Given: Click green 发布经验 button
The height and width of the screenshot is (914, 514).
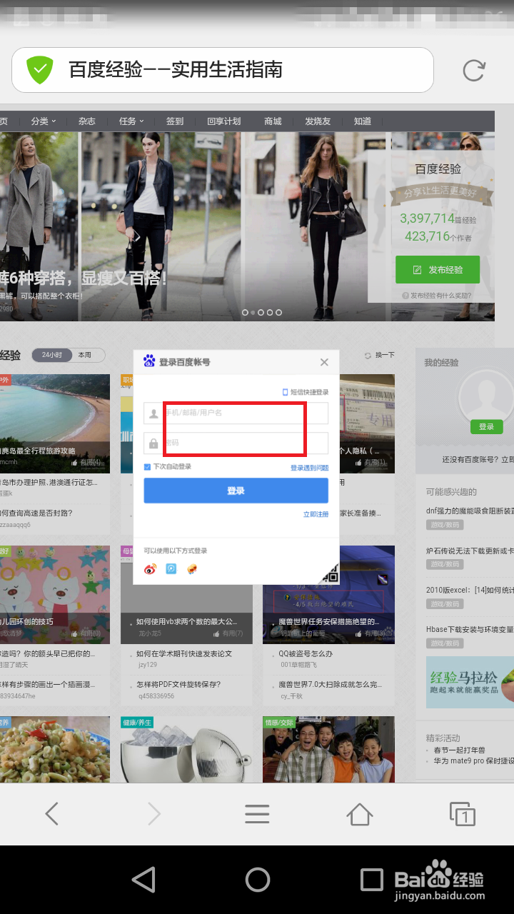Looking at the screenshot, I should tap(438, 270).
